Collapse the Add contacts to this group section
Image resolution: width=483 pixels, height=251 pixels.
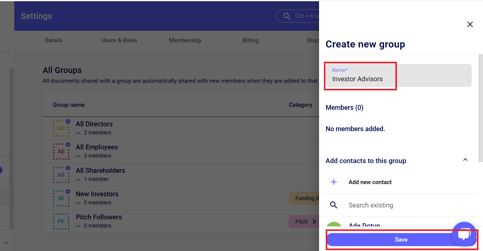[465, 160]
